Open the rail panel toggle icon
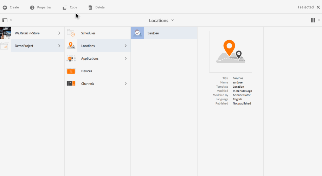Image resolution: width=322 pixels, height=176 pixels. [5, 20]
